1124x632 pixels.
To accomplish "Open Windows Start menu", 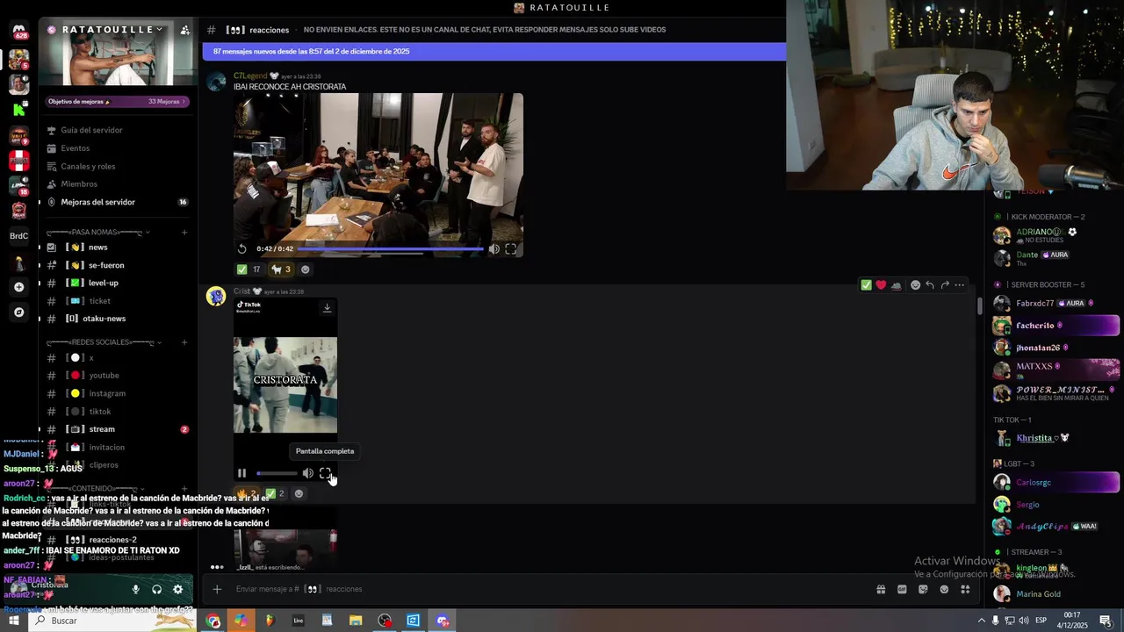I will pos(14,621).
